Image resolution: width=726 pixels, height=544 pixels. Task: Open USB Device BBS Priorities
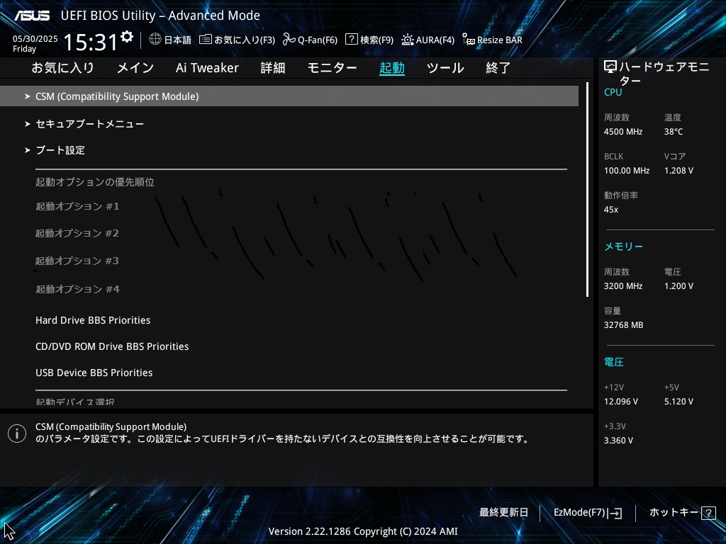click(x=94, y=373)
